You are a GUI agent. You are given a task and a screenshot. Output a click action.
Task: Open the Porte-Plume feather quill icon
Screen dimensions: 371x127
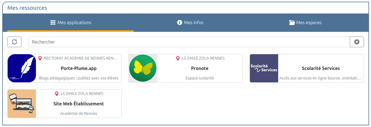[x=22, y=68]
